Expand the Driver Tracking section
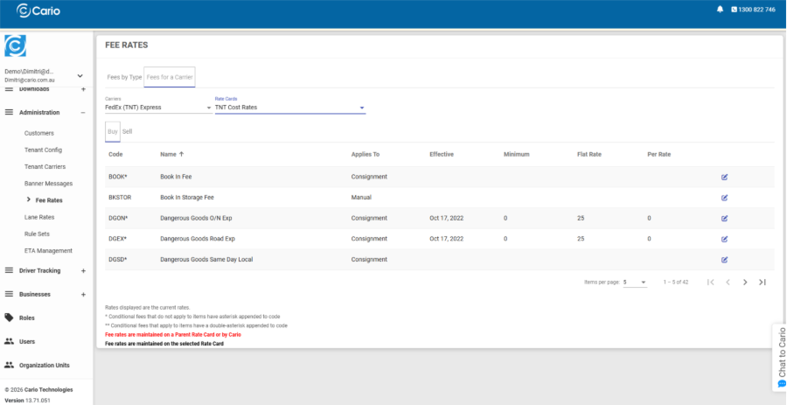 pyautogui.click(x=83, y=271)
